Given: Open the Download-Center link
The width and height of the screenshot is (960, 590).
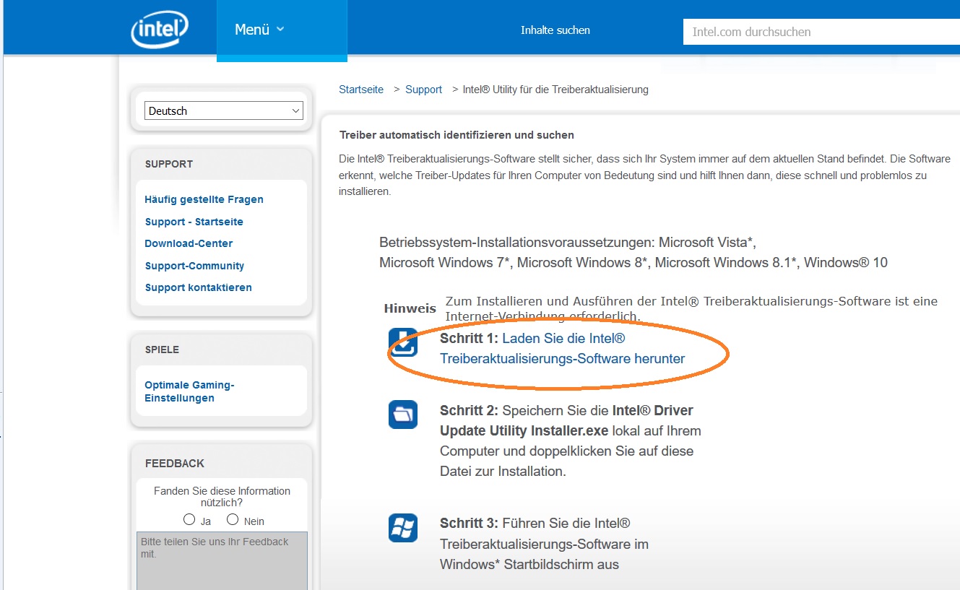Looking at the screenshot, I should 189,243.
